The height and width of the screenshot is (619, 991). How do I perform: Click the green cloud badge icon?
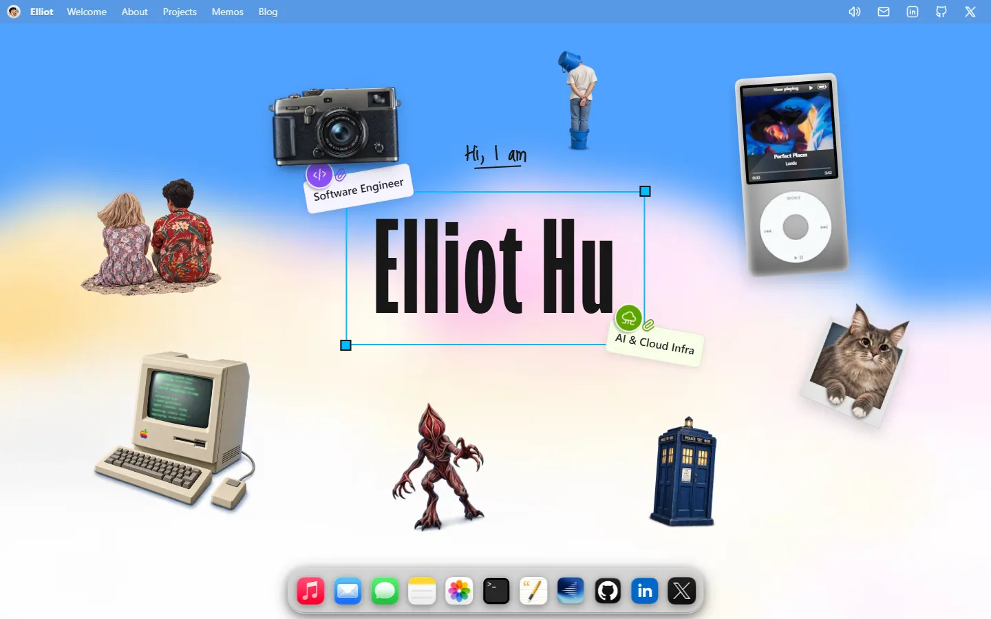click(628, 318)
